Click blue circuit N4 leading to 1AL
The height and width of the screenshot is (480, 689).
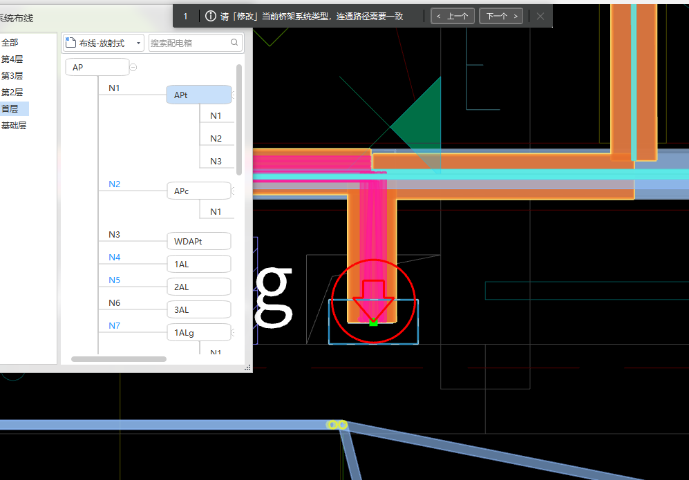coord(114,258)
